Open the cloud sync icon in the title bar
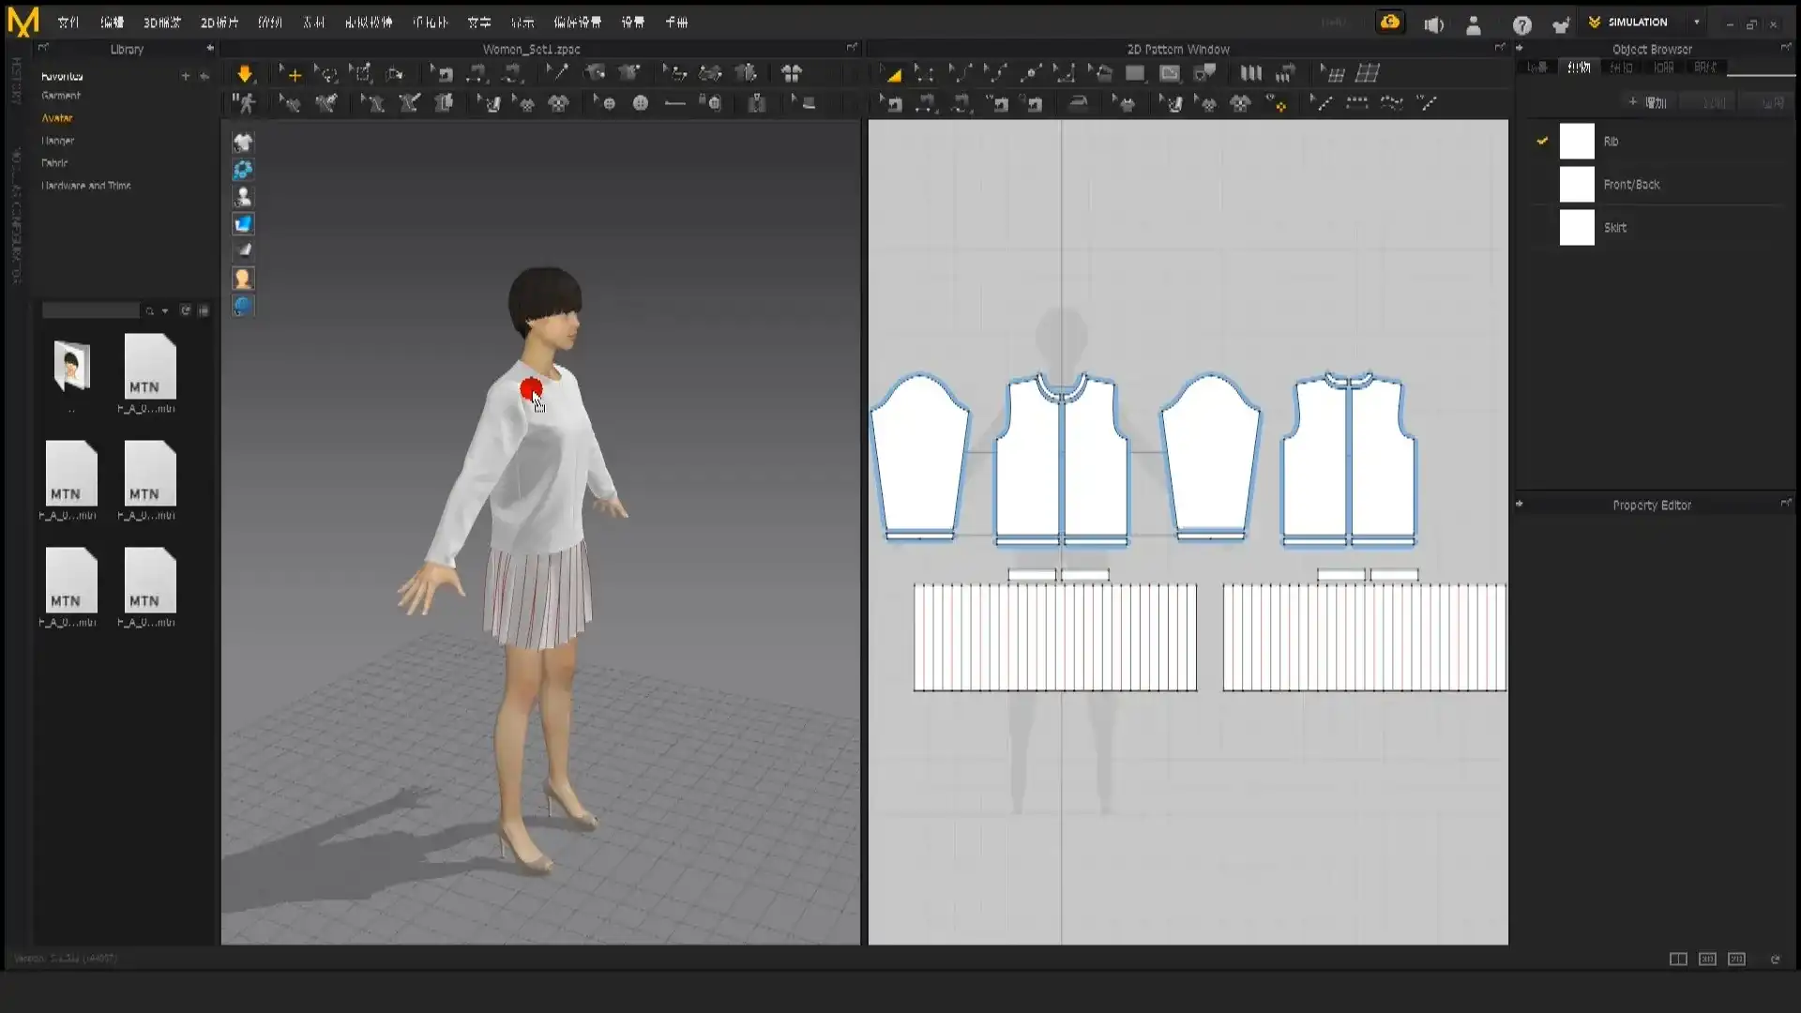This screenshot has width=1801, height=1013. pos(1391,22)
